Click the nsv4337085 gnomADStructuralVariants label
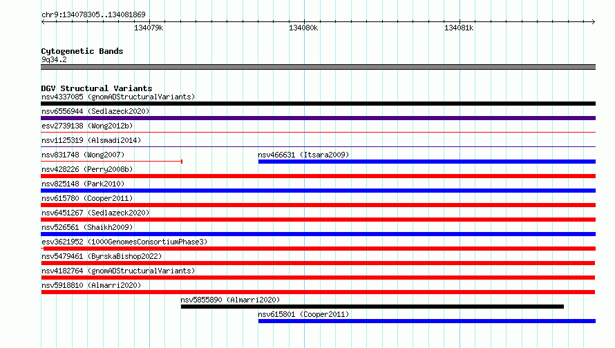Image resolution: width=615 pixels, height=348 pixels. pyautogui.click(x=118, y=97)
